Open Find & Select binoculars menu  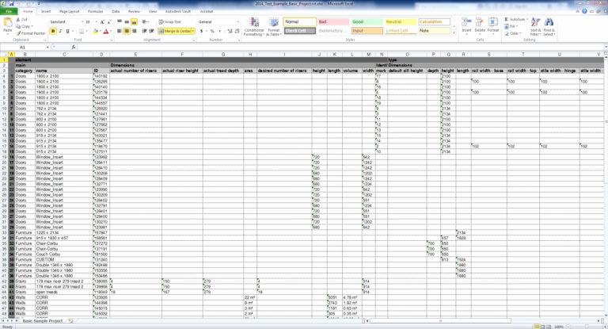(549, 26)
